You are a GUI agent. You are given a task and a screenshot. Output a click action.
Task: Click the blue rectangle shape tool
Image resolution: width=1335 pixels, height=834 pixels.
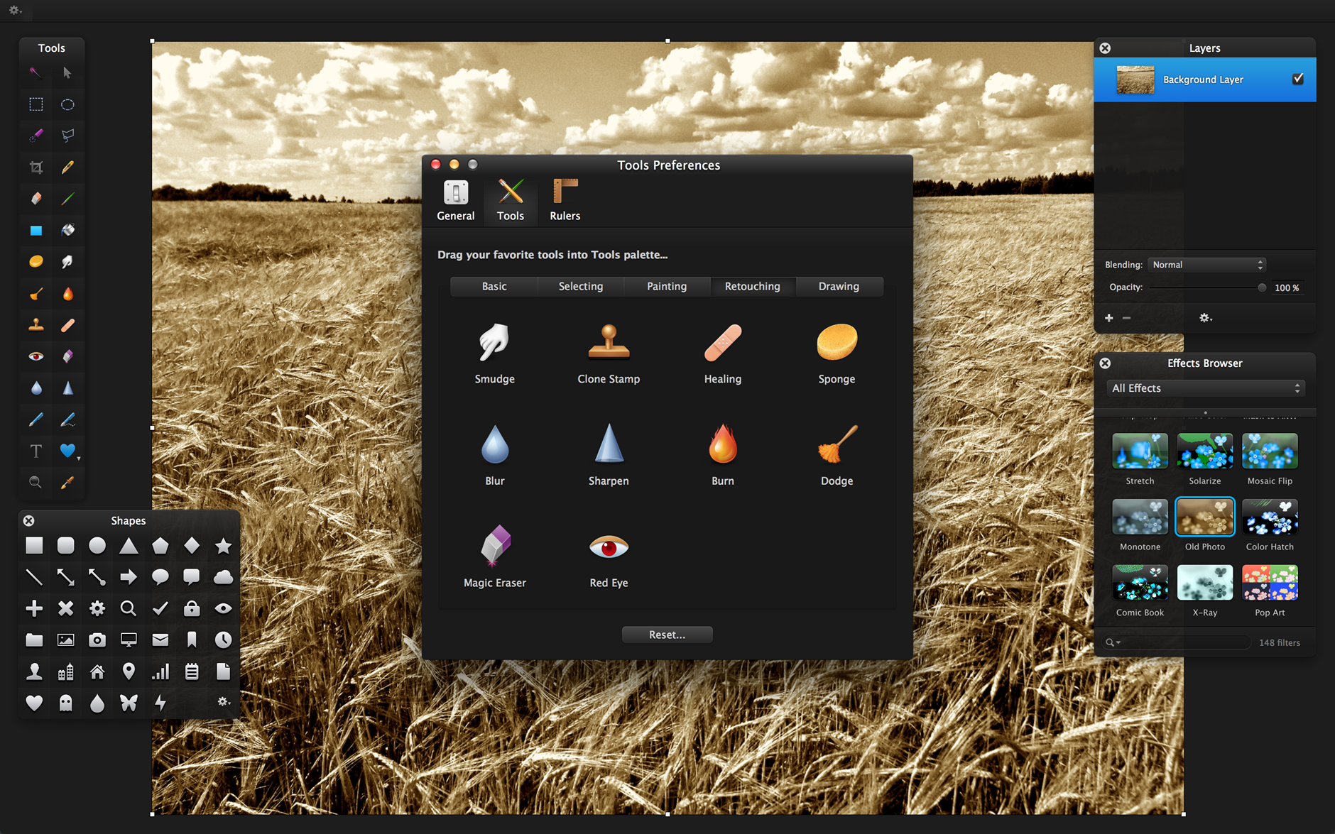click(36, 231)
